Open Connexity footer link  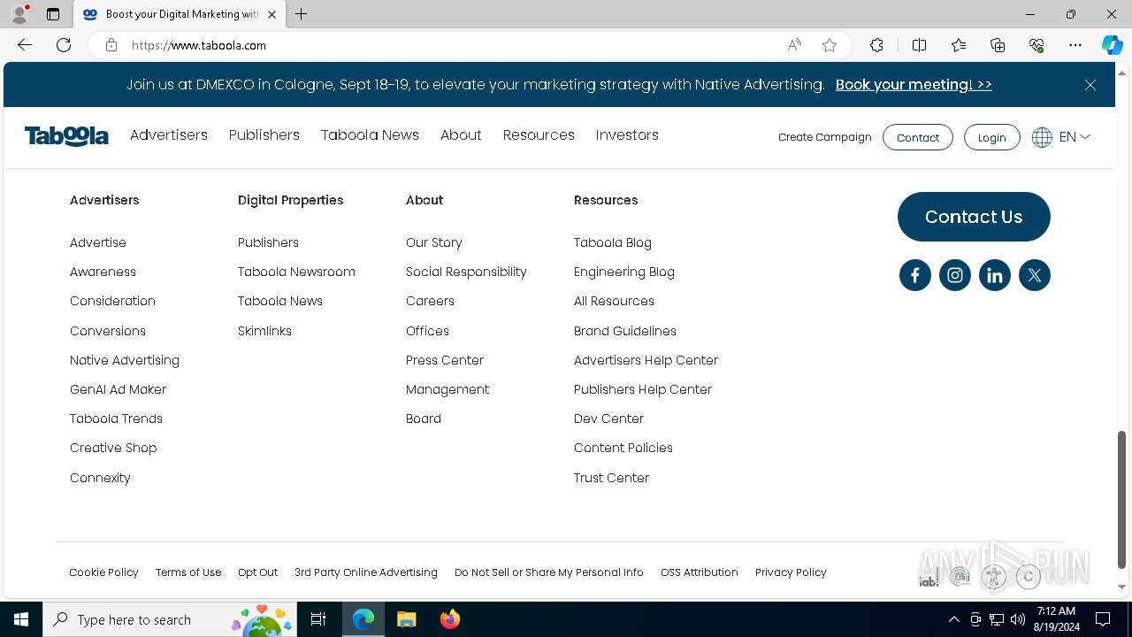pos(100,478)
